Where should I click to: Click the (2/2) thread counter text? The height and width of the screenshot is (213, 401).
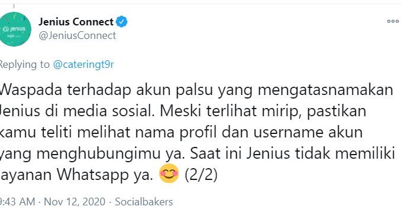(201, 175)
